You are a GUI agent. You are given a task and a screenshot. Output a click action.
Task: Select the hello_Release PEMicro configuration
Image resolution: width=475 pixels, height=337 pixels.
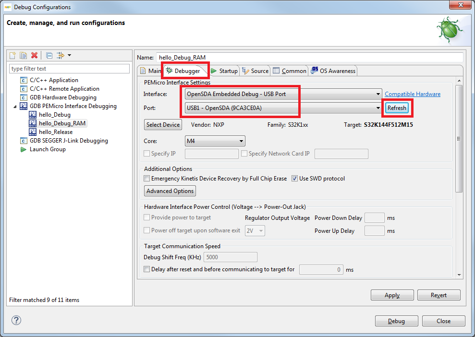click(56, 132)
